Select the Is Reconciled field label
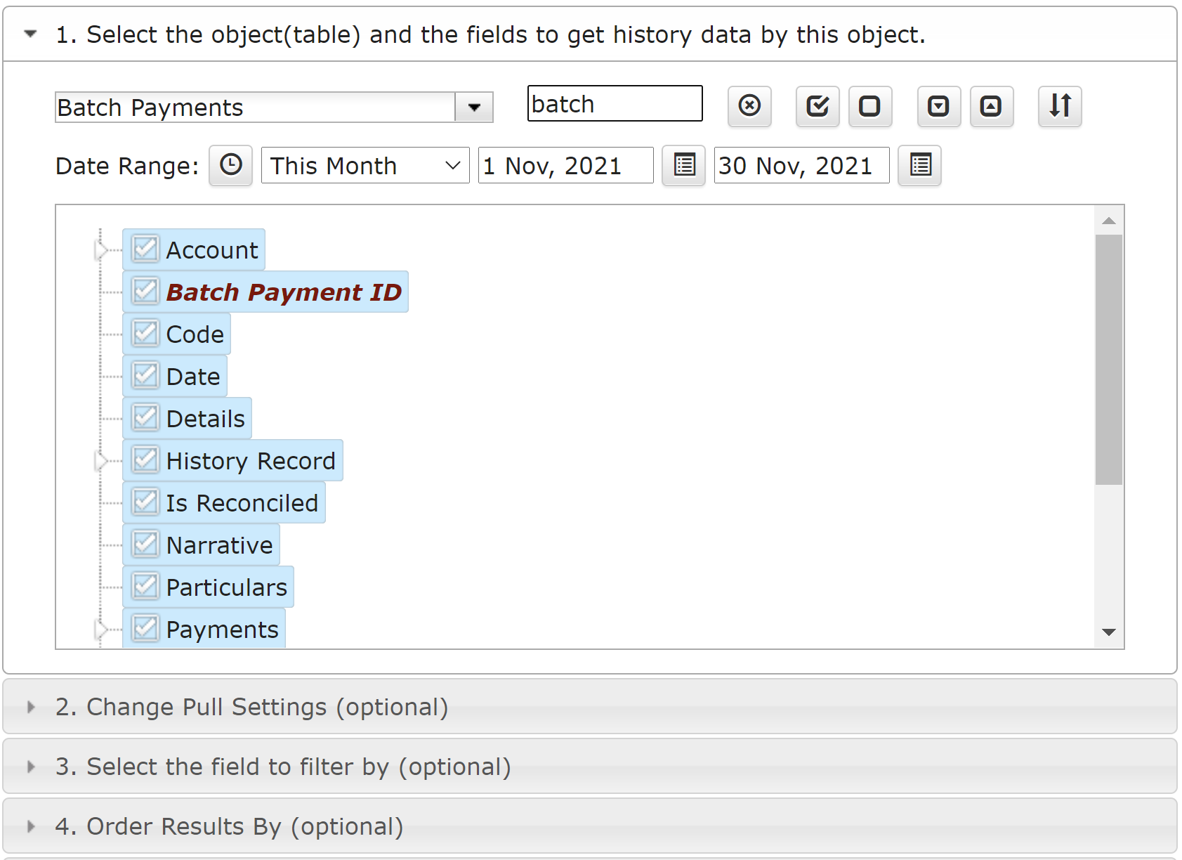 pos(242,503)
